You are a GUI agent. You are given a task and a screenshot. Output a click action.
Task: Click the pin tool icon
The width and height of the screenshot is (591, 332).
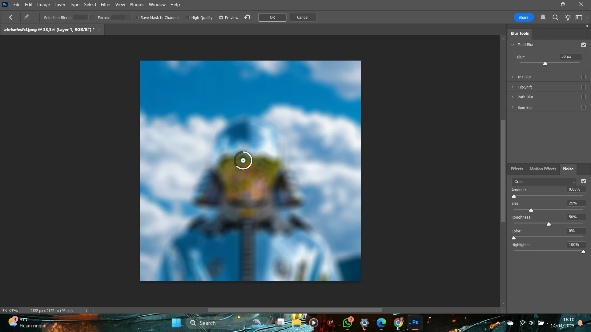point(27,18)
